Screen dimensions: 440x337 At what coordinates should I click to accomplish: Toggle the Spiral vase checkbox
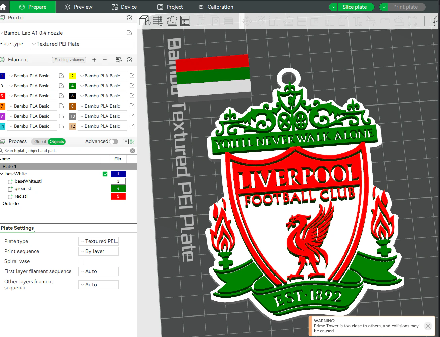coord(81,261)
